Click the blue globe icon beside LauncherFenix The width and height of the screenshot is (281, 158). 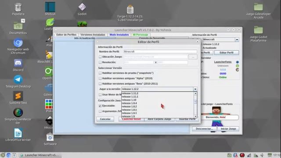[237, 62]
